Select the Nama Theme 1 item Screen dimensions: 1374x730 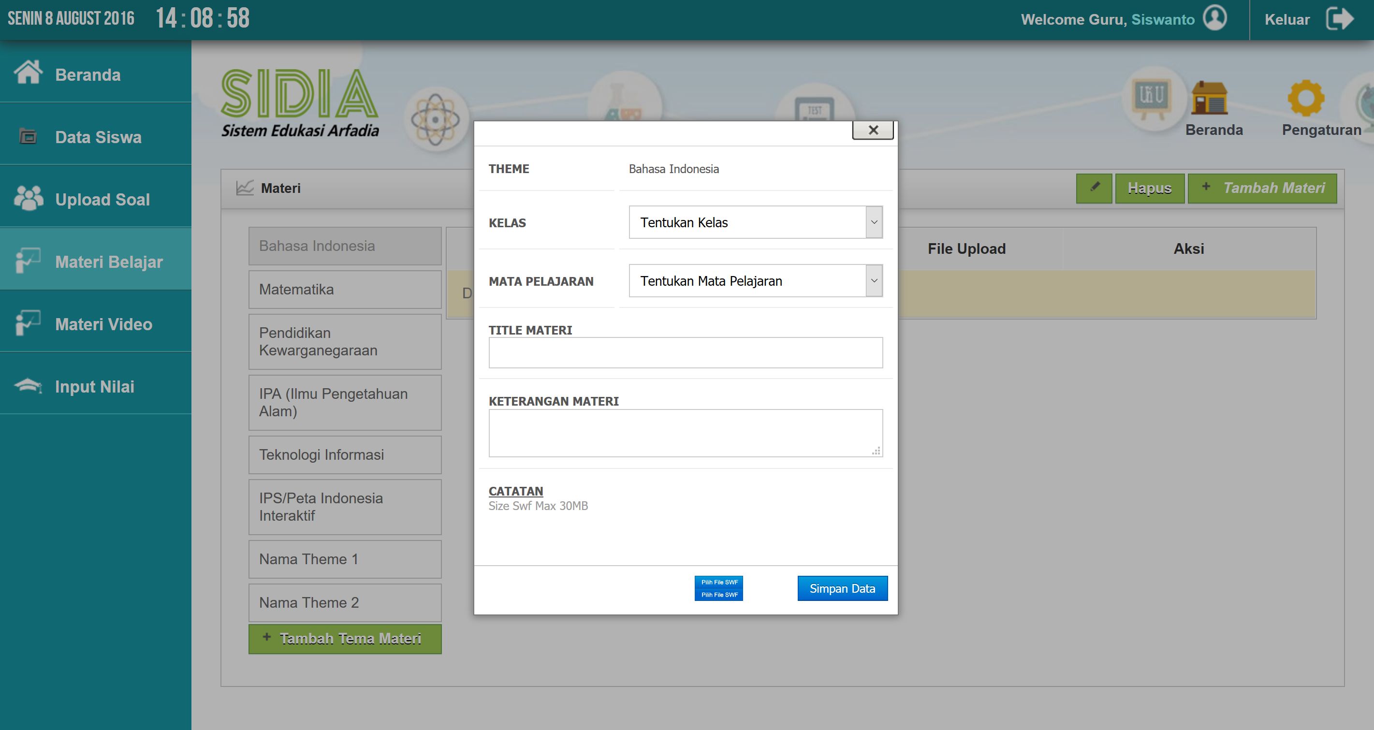pos(345,559)
